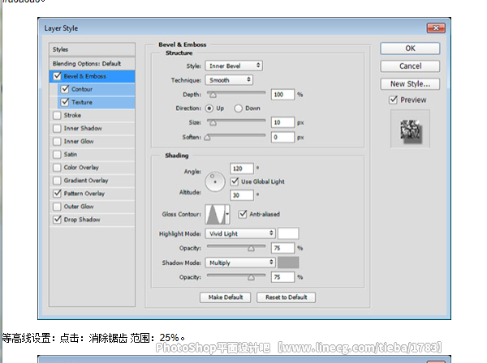Viewport: 487px width, 363px height.
Task: Toggle the Preview checkbox
Action: point(394,100)
